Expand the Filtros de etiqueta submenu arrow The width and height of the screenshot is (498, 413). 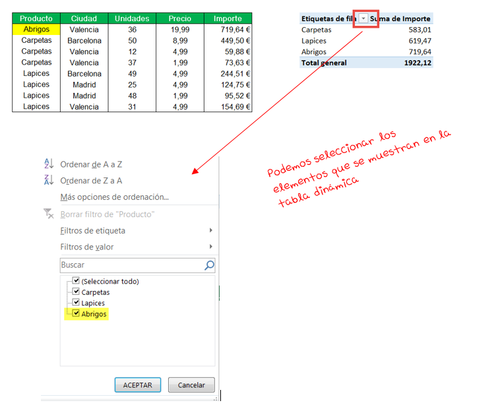pyautogui.click(x=211, y=230)
